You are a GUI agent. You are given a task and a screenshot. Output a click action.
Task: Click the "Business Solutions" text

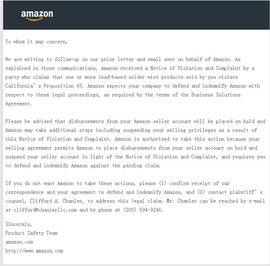216,95
